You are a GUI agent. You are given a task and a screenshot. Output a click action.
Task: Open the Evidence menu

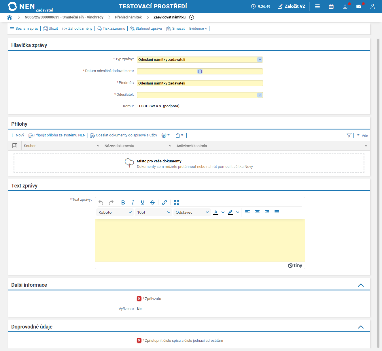coord(198,29)
